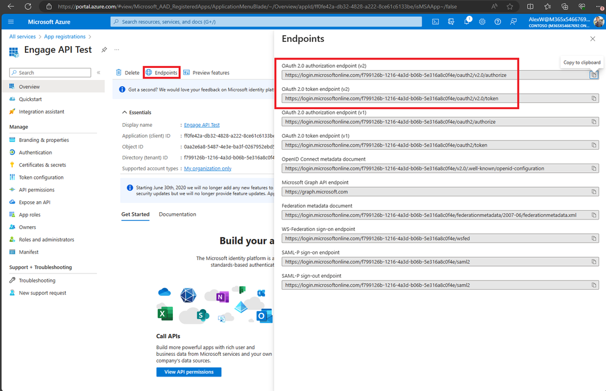
Task: Open the more options ellipsis beside title
Action: coord(116,50)
